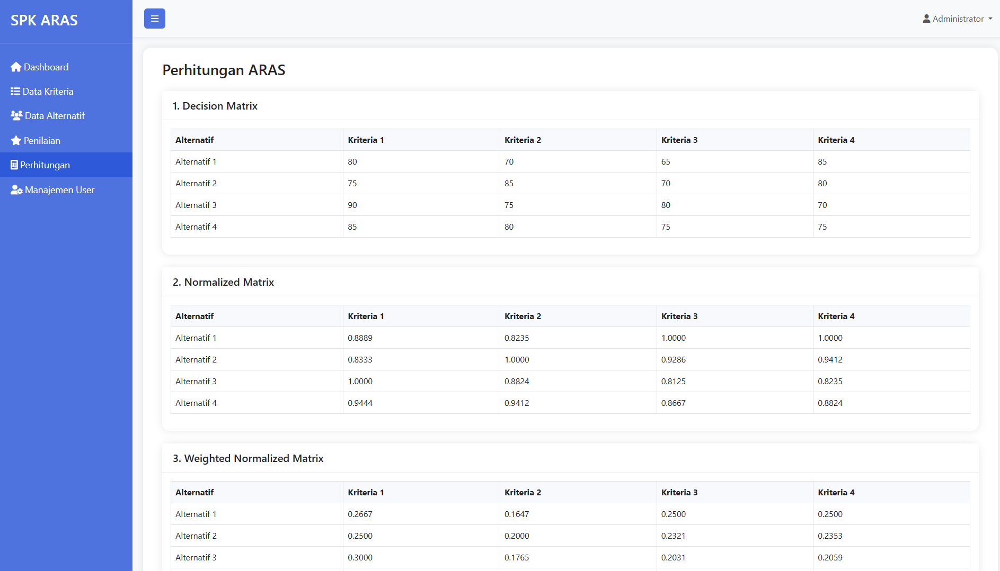Click the Dashboard home icon

[16, 67]
